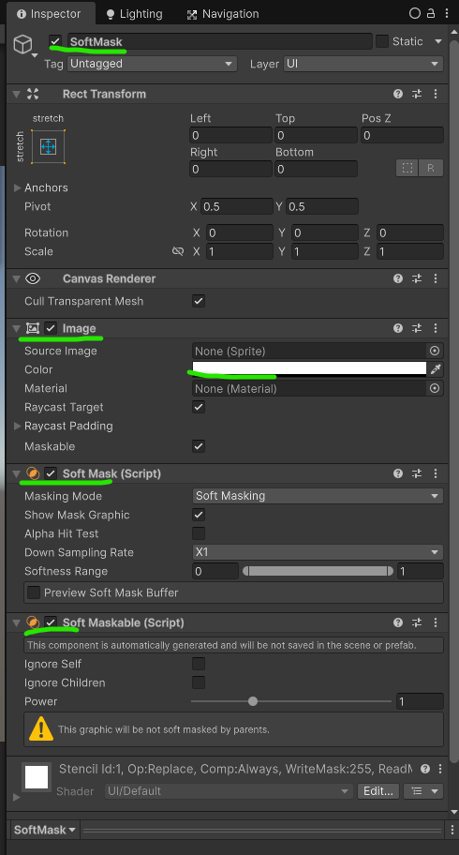Open the white Image Color swatch
The width and height of the screenshot is (459, 855).
click(309, 369)
